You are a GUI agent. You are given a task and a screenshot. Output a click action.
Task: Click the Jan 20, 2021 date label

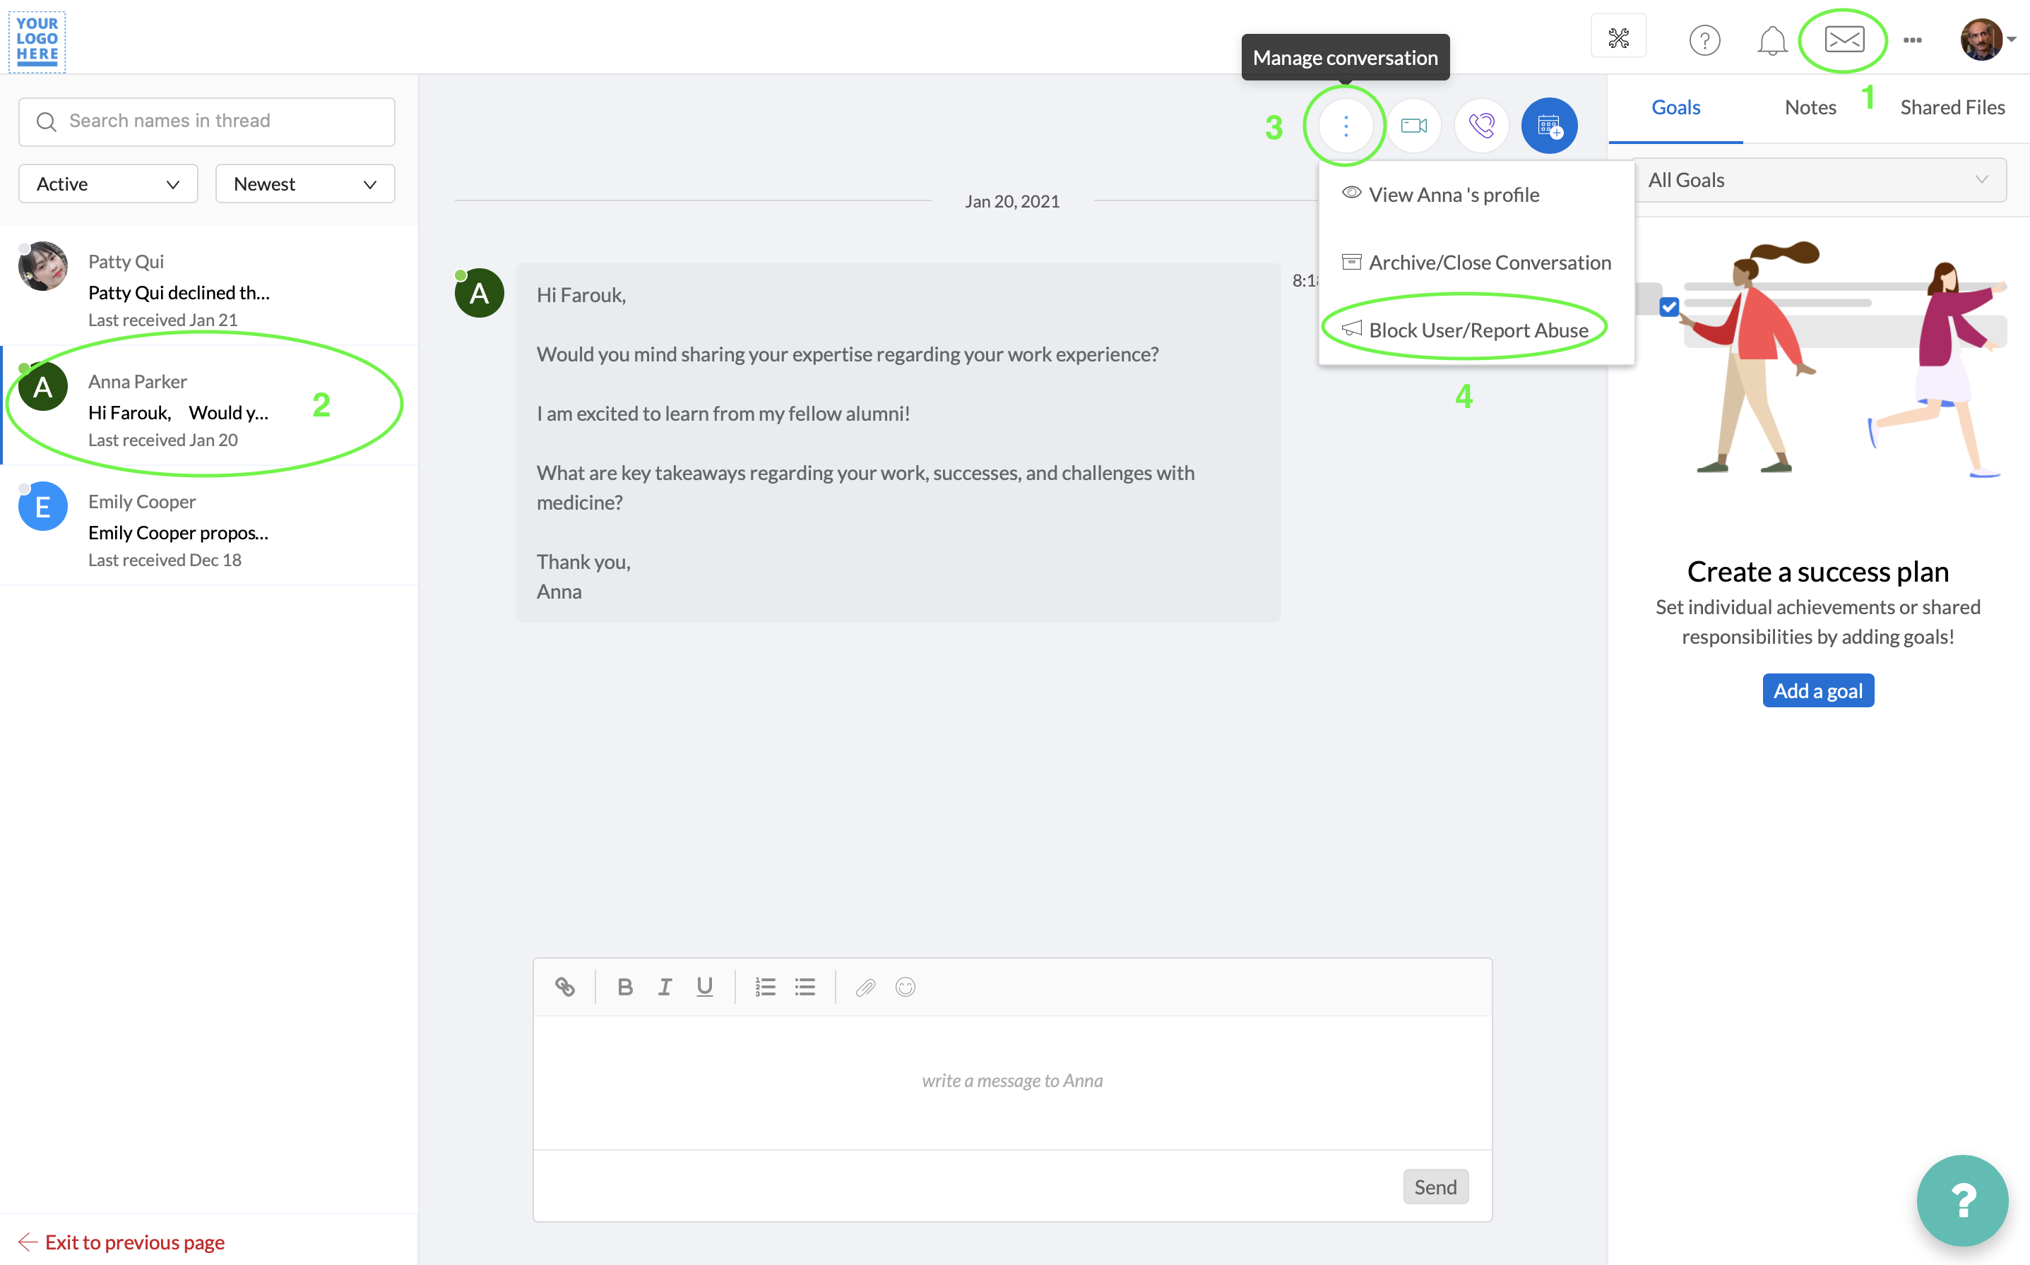(1012, 202)
